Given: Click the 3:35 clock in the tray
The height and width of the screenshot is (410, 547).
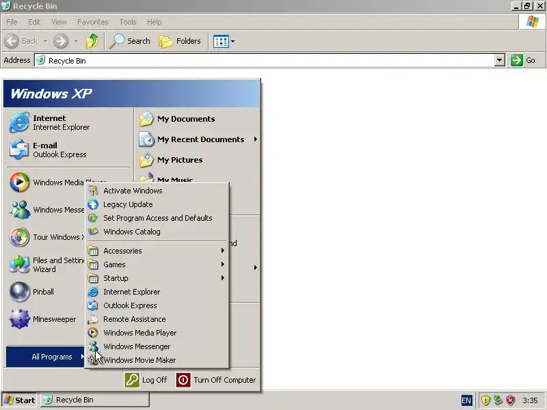Looking at the screenshot, I should (530, 400).
